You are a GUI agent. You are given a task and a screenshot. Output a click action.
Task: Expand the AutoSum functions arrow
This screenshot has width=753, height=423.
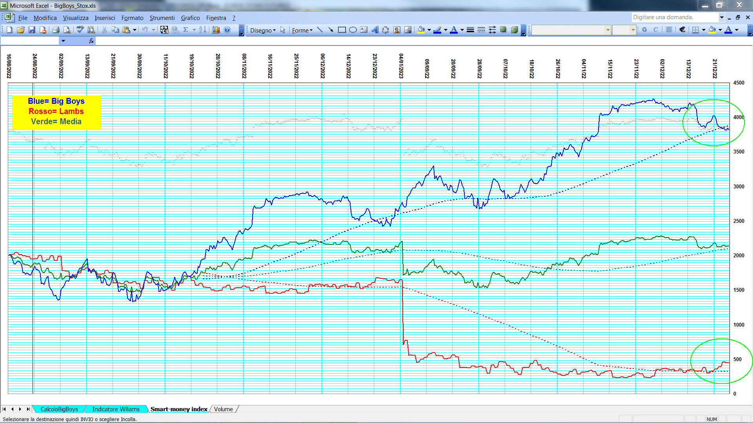coord(194,30)
